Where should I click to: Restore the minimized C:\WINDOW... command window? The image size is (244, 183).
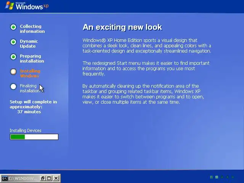42,178
